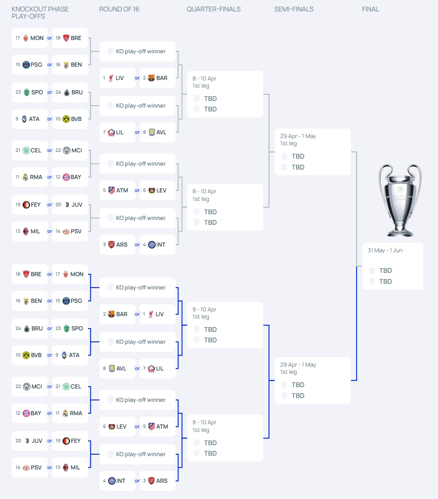The image size is (438, 499).
Task: Click the SEMI-FINALS column header
Action: [294, 9]
